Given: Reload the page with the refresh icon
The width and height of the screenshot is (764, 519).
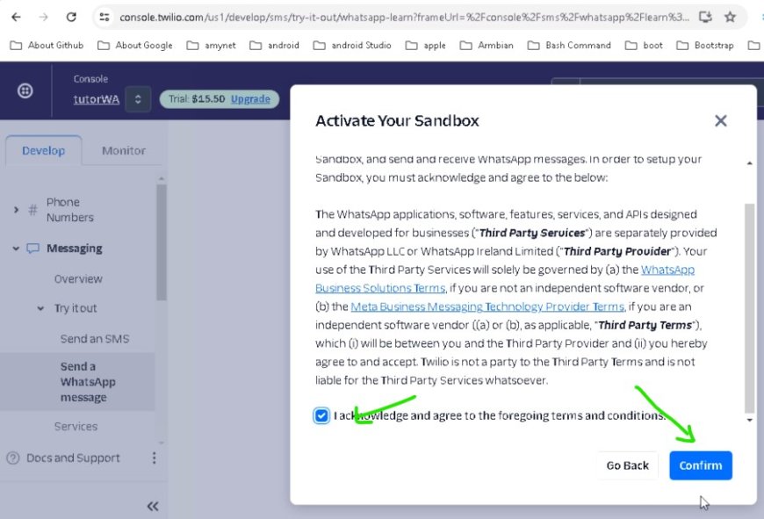Looking at the screenshot, I should 71,17.
